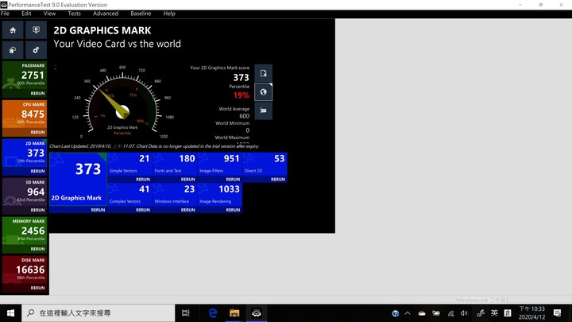The image size is (572, 322).
Task: Rerun the CPU Mark test
Action: pyautogui.click(x=37, y=132)
